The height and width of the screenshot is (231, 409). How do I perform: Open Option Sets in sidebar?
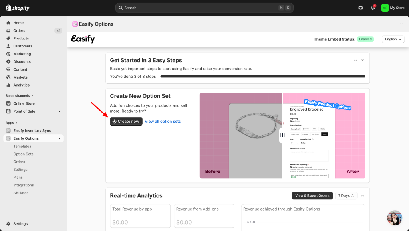click(x=23, y=154)
